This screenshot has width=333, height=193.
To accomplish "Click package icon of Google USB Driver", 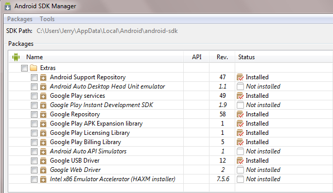I will [x=43, y=161].
